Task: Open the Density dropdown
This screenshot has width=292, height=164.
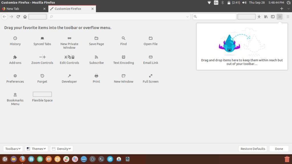Action: pos(62,148)
